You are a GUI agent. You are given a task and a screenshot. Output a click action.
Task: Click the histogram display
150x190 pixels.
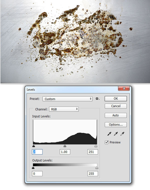pyautogui.click(x=65, y=132)
